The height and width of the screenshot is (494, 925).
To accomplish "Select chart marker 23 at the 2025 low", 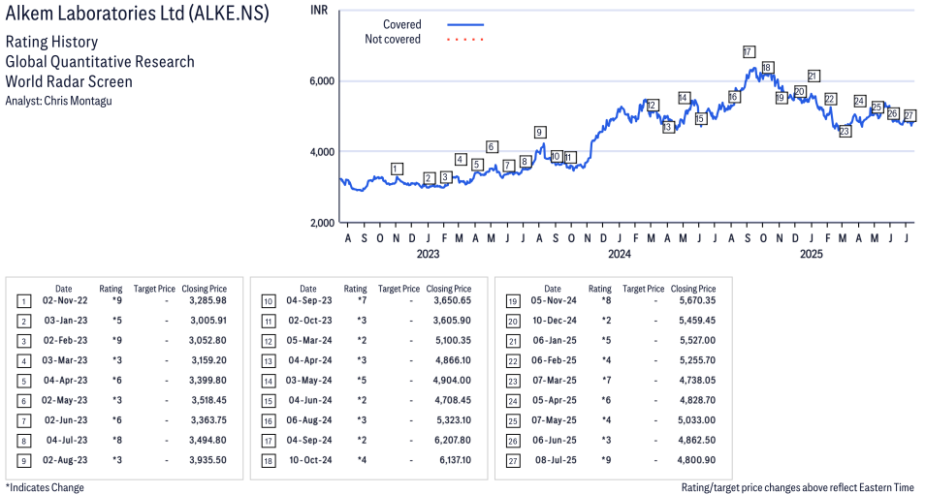I will point(845,131).
